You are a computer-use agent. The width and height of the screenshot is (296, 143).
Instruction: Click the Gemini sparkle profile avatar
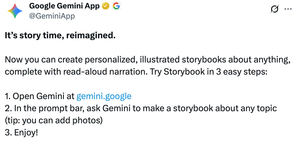pyautogui.click(x=15, y=11)
